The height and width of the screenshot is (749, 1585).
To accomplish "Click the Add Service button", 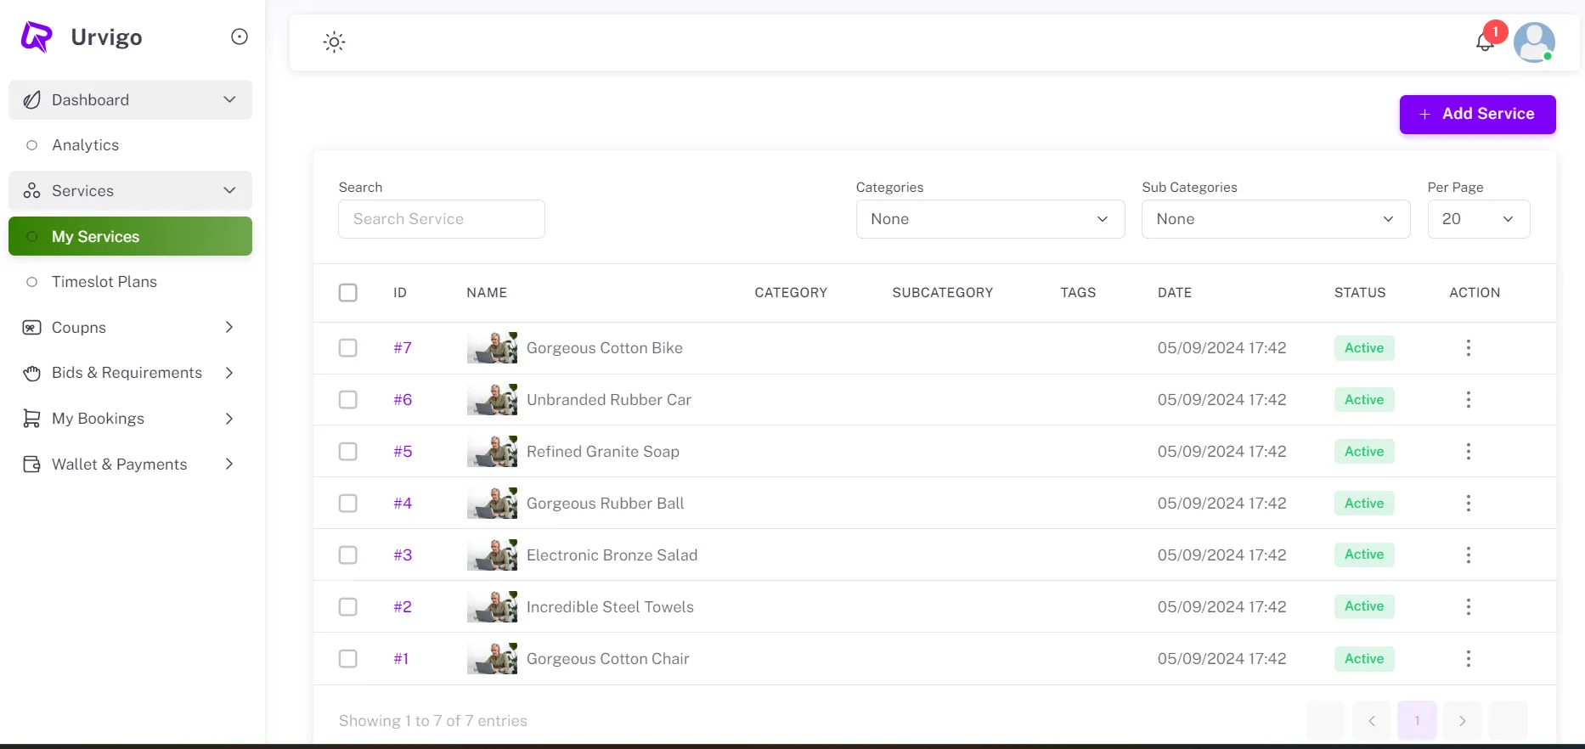I will point(1477,115).
